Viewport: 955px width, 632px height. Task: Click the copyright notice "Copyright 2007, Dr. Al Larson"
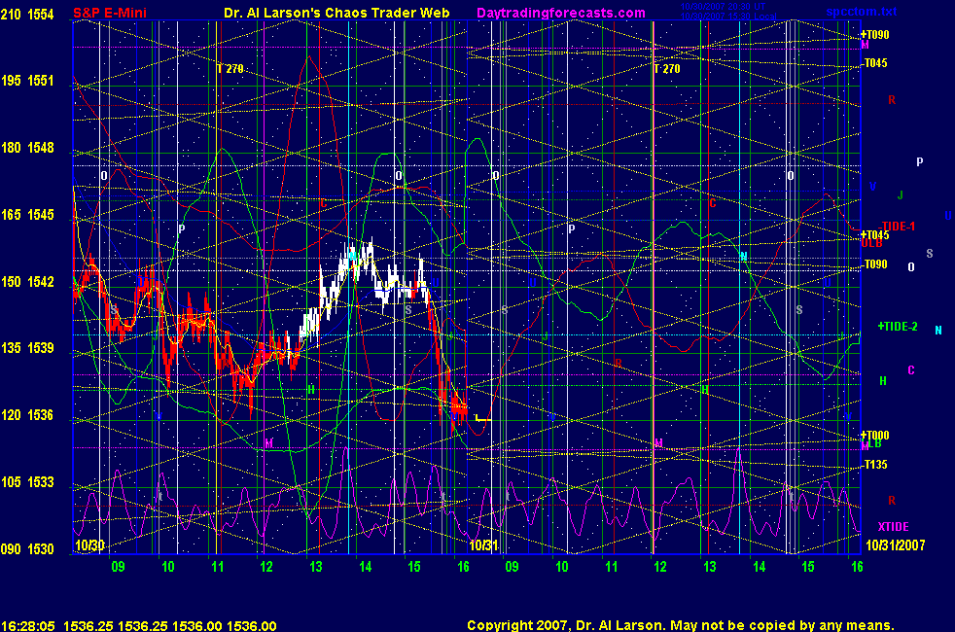pyautogui.click(x=566, y=625)
